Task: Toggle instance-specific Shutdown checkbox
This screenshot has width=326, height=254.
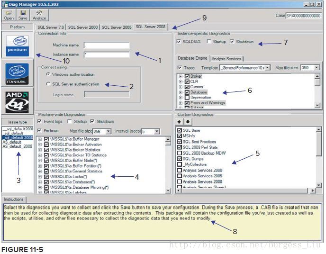Action: pos(232,42)
